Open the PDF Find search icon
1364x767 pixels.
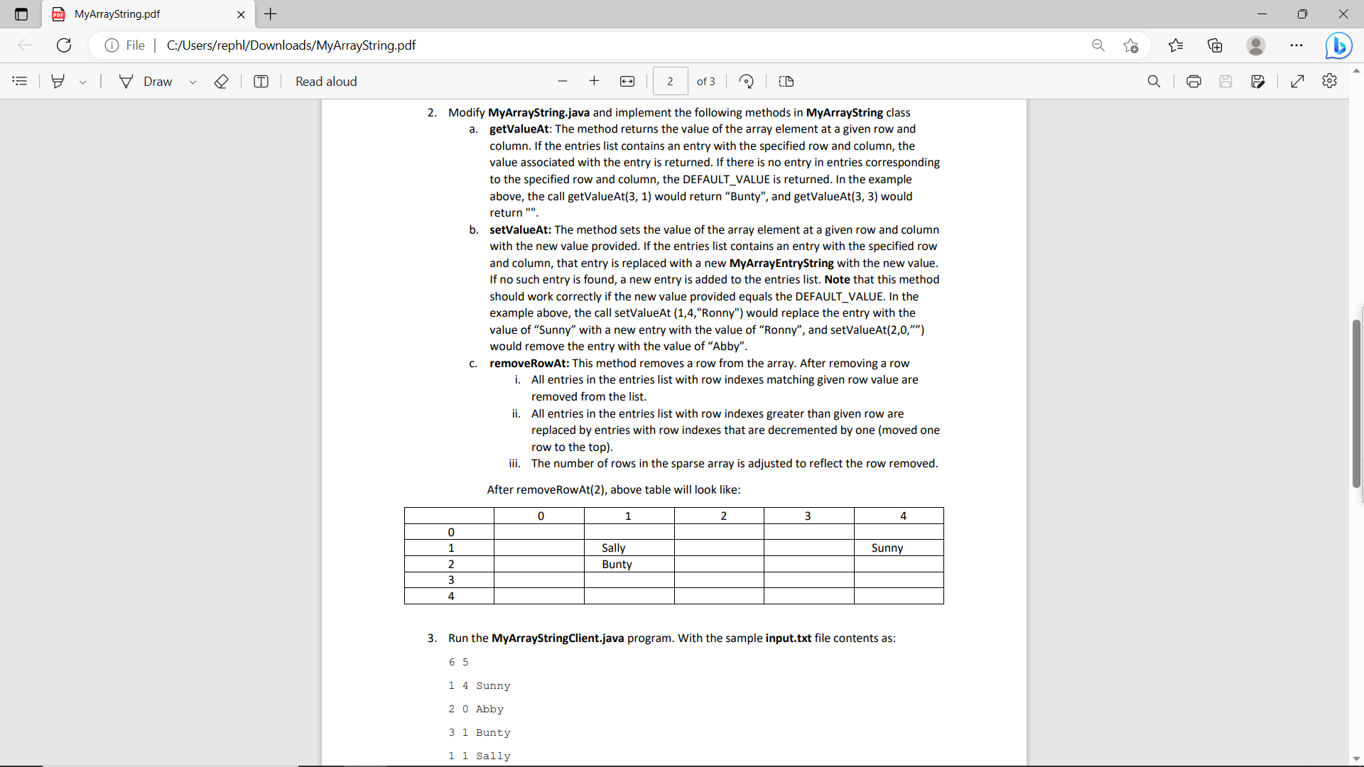point(1154,82)
